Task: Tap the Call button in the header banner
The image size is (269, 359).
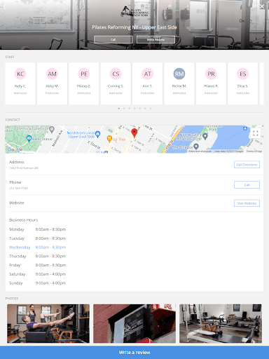Action: (113, 39)
